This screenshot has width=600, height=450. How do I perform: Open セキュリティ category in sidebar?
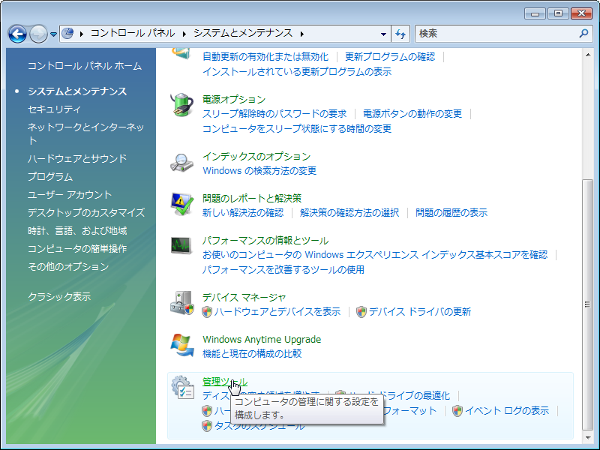coord(54,109)
